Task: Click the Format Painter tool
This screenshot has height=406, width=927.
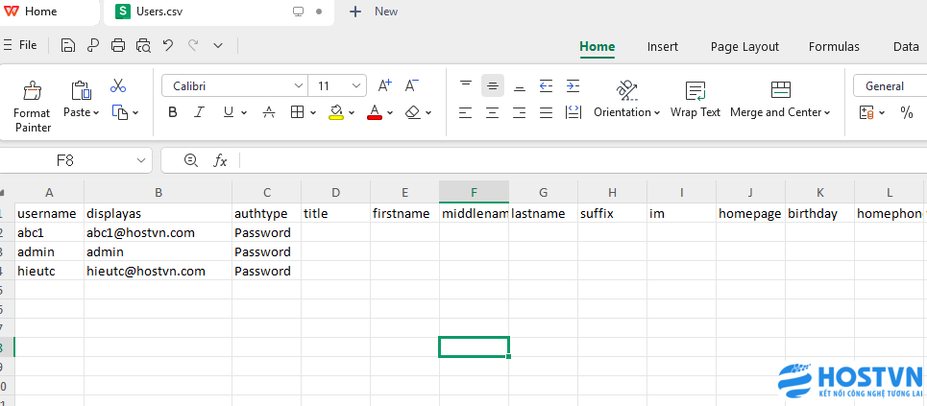Action: (x=33, y=106)
